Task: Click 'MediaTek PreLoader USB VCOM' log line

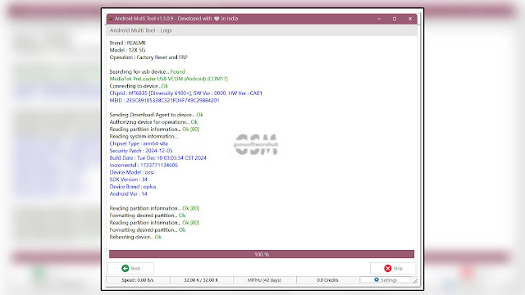Action: coord(169,79)
